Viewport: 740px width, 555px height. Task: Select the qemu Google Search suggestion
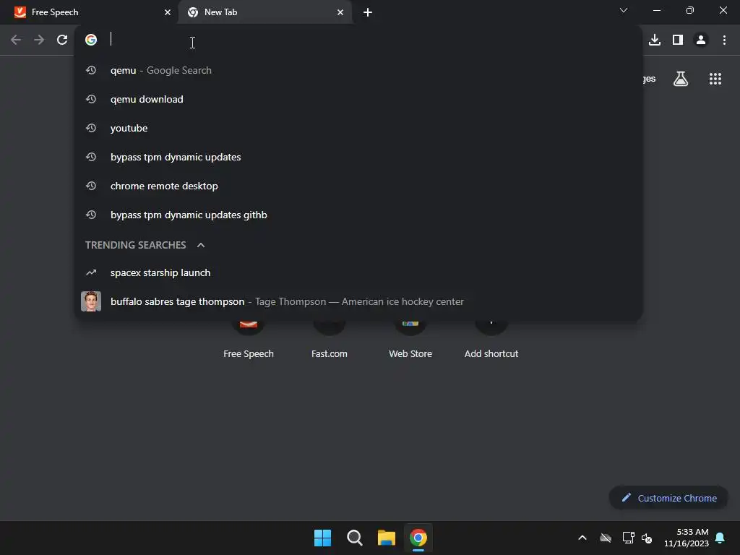[358, 70]
